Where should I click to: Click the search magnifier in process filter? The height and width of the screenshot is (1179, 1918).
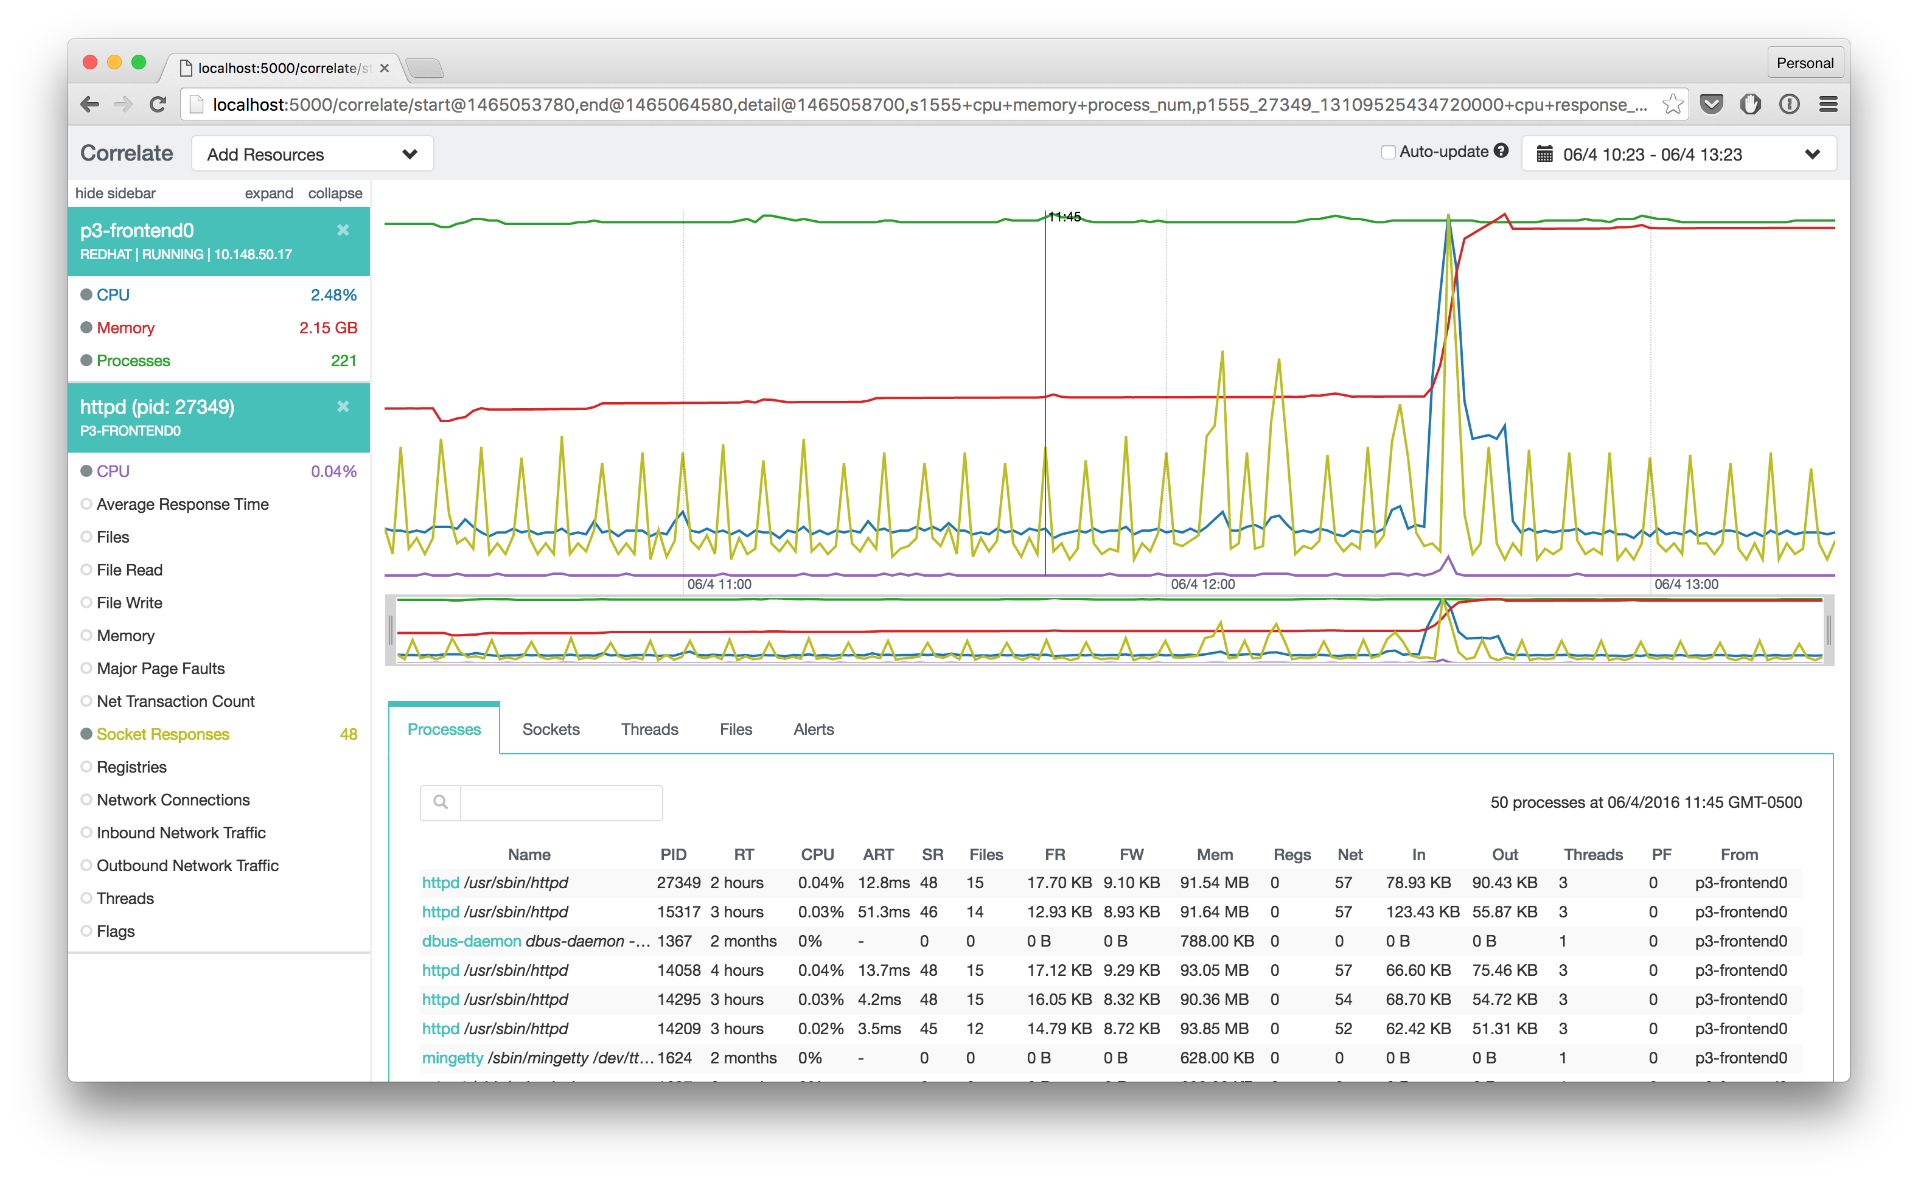(441, 802)
